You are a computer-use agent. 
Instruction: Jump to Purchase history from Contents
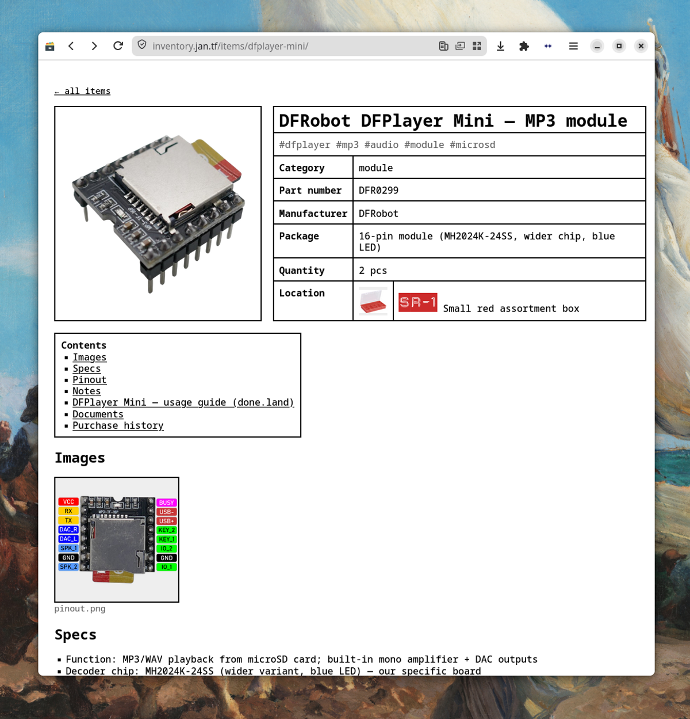[118, 425]
